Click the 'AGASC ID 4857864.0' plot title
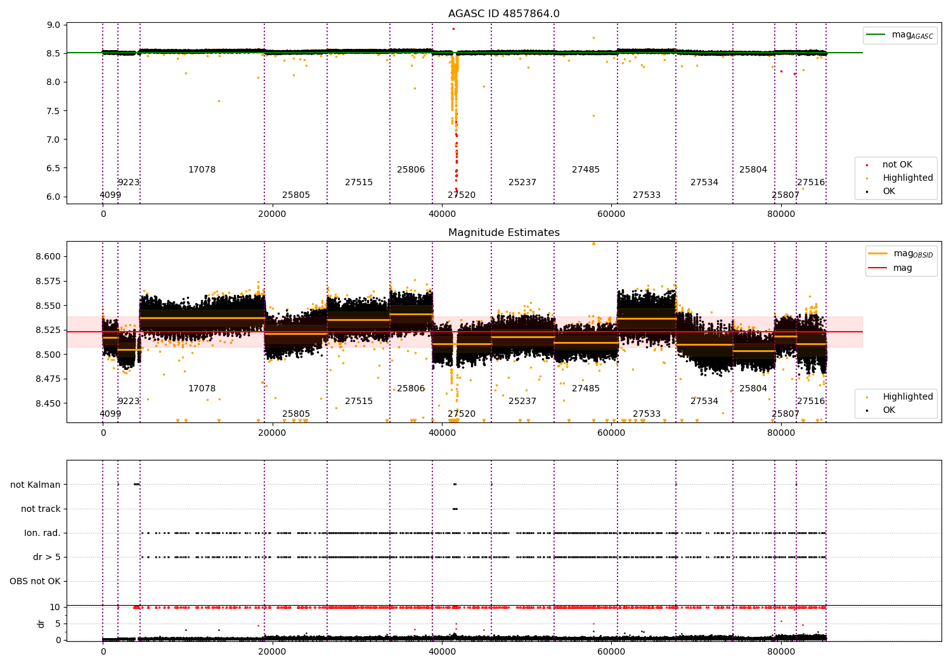 click(503, 14)
